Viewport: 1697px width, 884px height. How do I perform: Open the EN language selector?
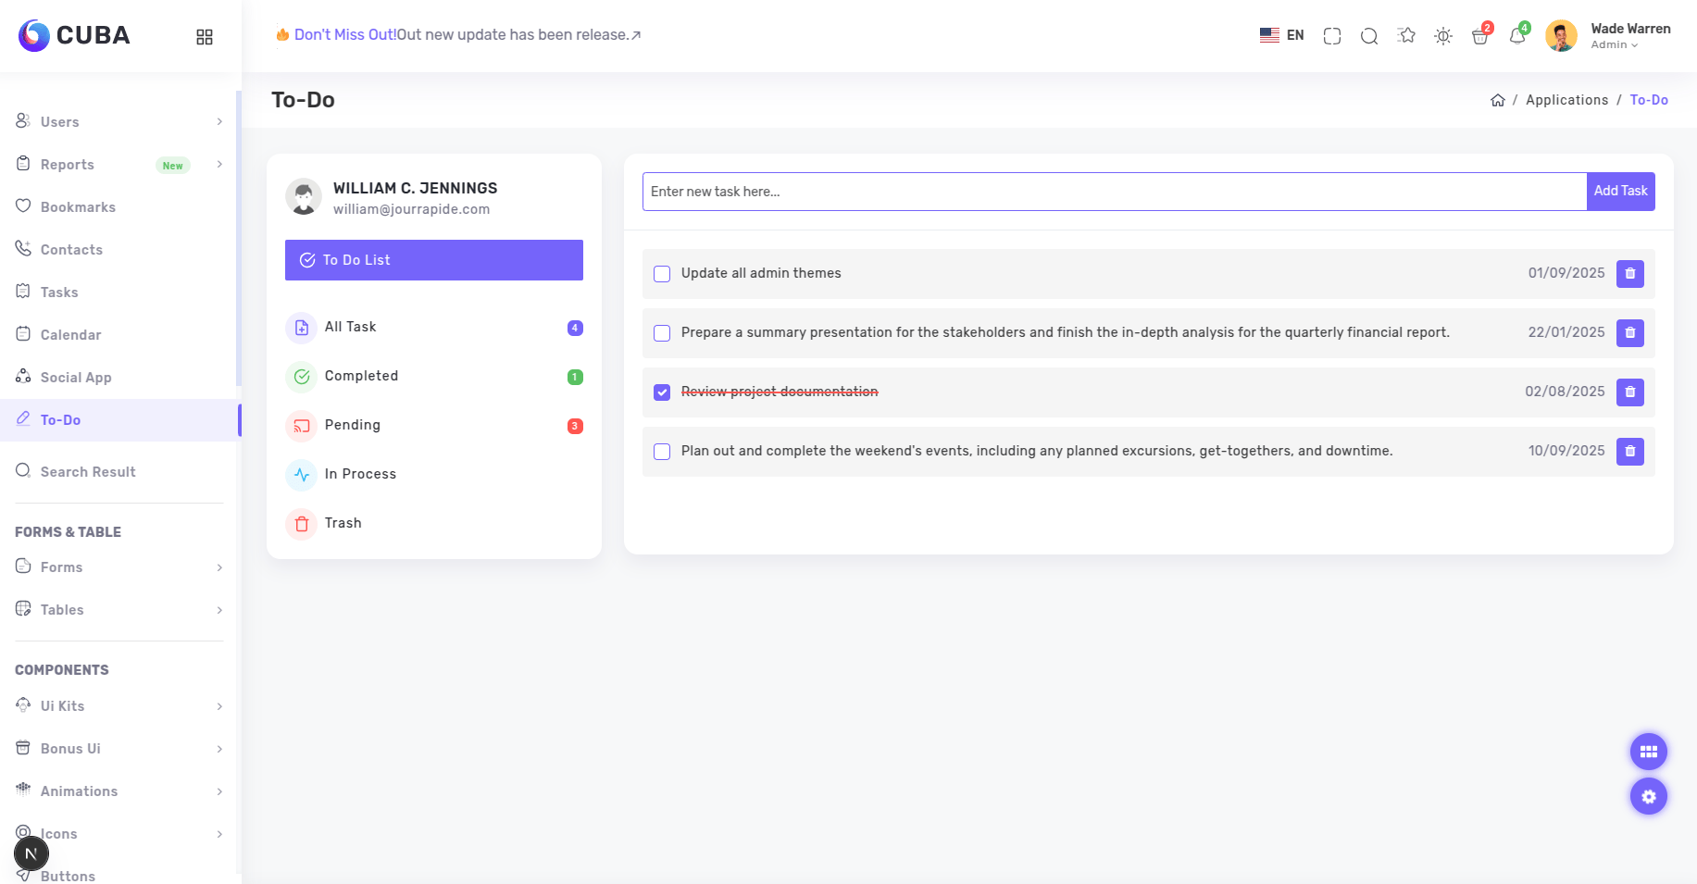pyautogui.click(x=1282, y=36)
